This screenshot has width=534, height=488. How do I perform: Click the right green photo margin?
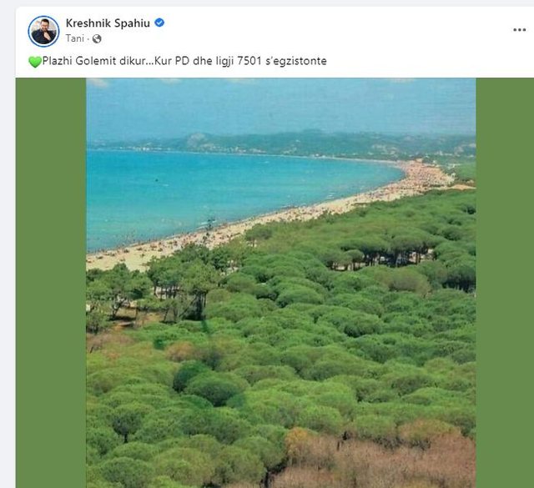505,283
